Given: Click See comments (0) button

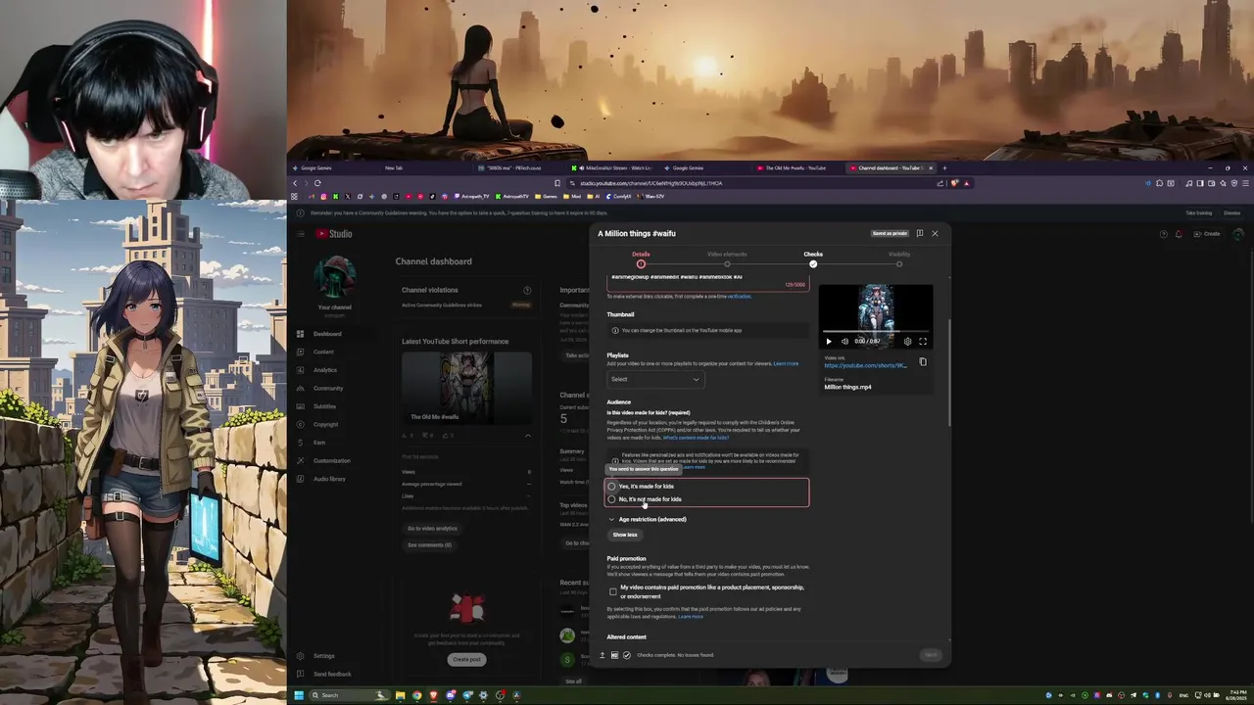Looking at the screenshot, I should pyautogui.click(x=429, y=544).
